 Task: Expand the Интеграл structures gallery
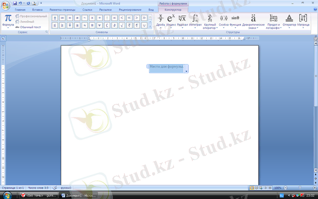[195, 21]
